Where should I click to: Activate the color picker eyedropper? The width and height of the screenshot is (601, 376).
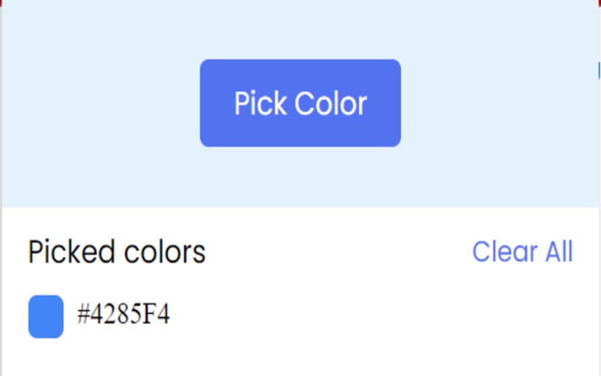[300, 102]
